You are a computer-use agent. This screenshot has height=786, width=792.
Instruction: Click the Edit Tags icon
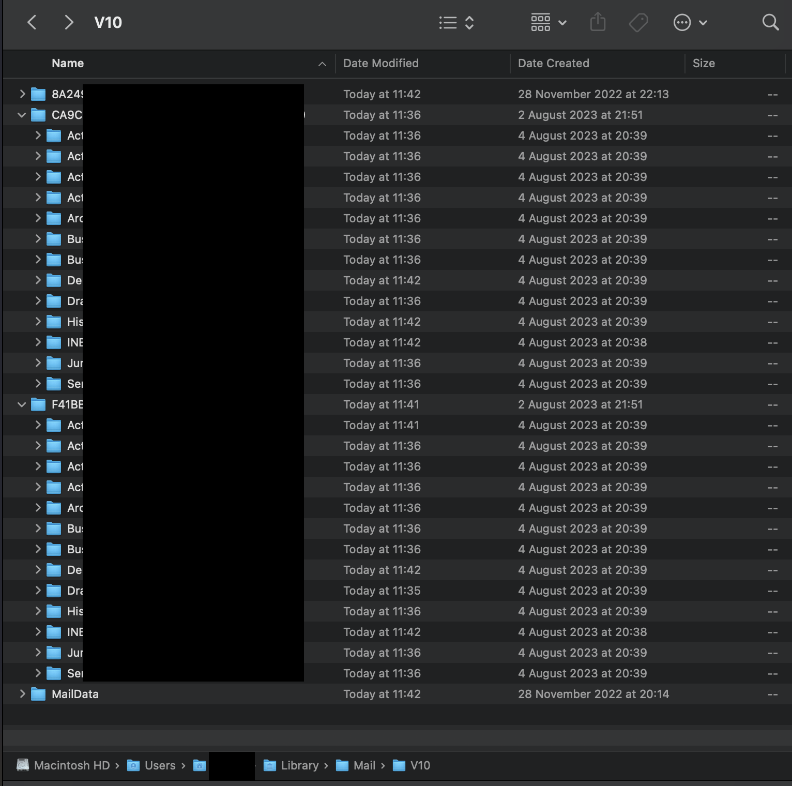point(638,22)
